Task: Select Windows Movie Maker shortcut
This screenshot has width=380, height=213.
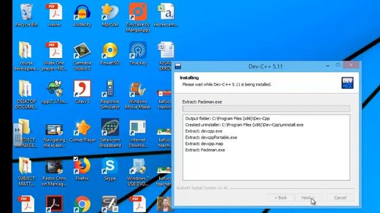Action: pos(138,95)
